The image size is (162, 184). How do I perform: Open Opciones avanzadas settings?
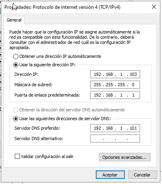pyautogui.click(x=124, y=157)
